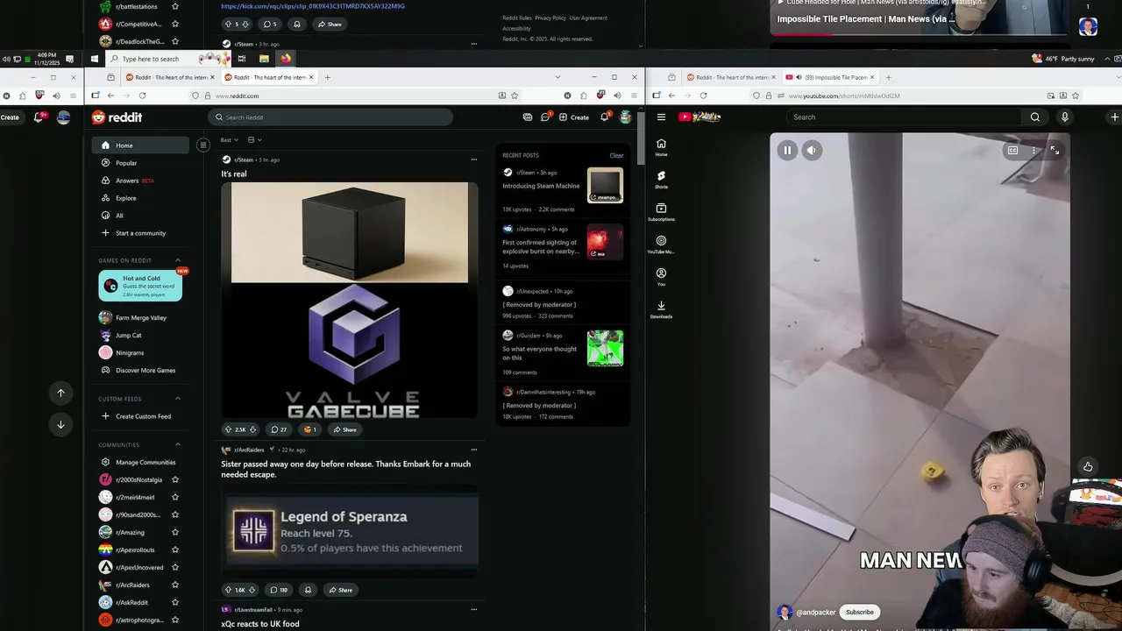
Task: Reload the YouTube page in Firefox
Action: click(x=703, y=96)
